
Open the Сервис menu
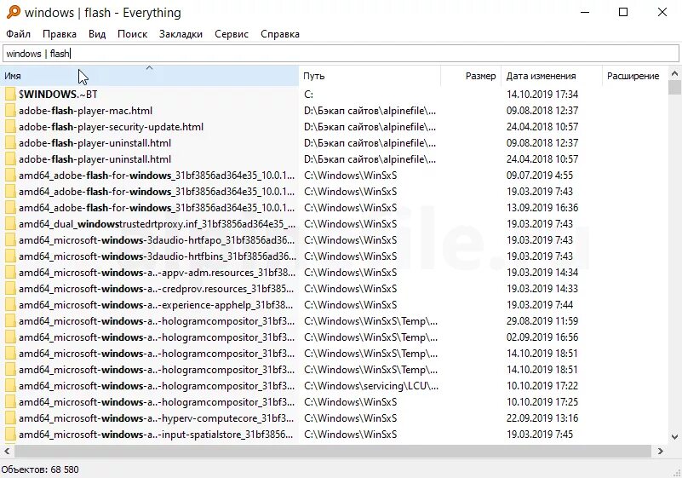pyautogui.click(x=232, y=34)
